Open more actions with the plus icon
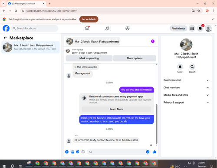This screenshot has width=217, height=168. (x=67, y=152)
